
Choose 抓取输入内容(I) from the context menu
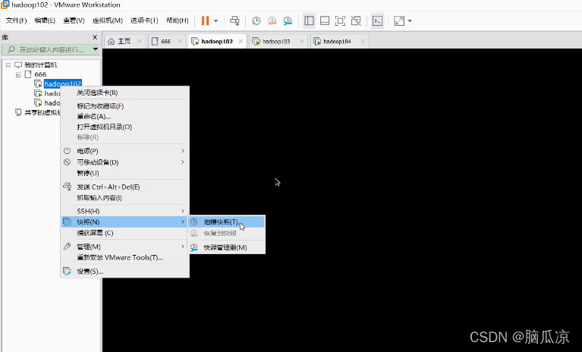click(125, 198)
